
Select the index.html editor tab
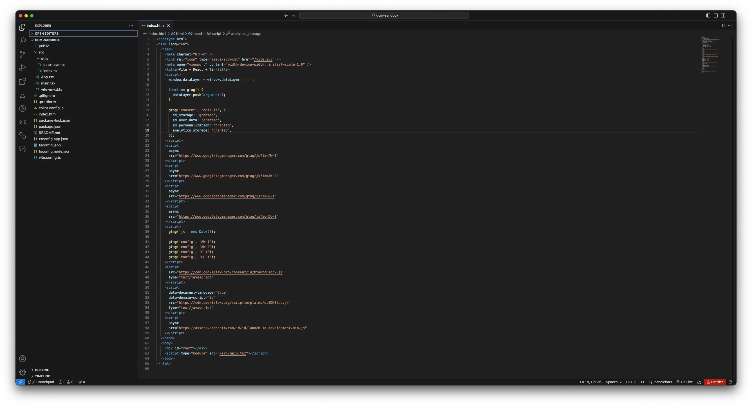(x=155, y=25)
